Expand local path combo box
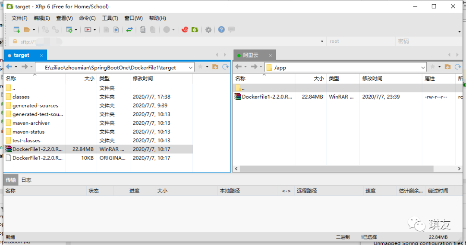Viewport: 466px width, 245px height. coord(191,68)
